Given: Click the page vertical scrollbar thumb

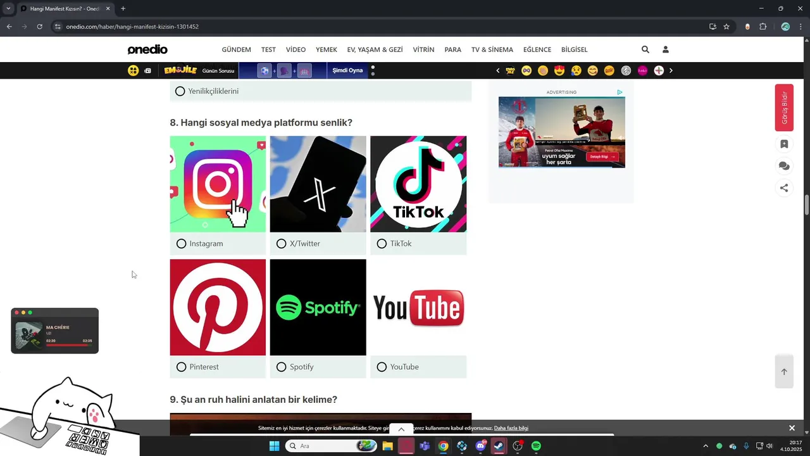Looking at the screenshot, I should pyautogui.click(x=807, y=206).
